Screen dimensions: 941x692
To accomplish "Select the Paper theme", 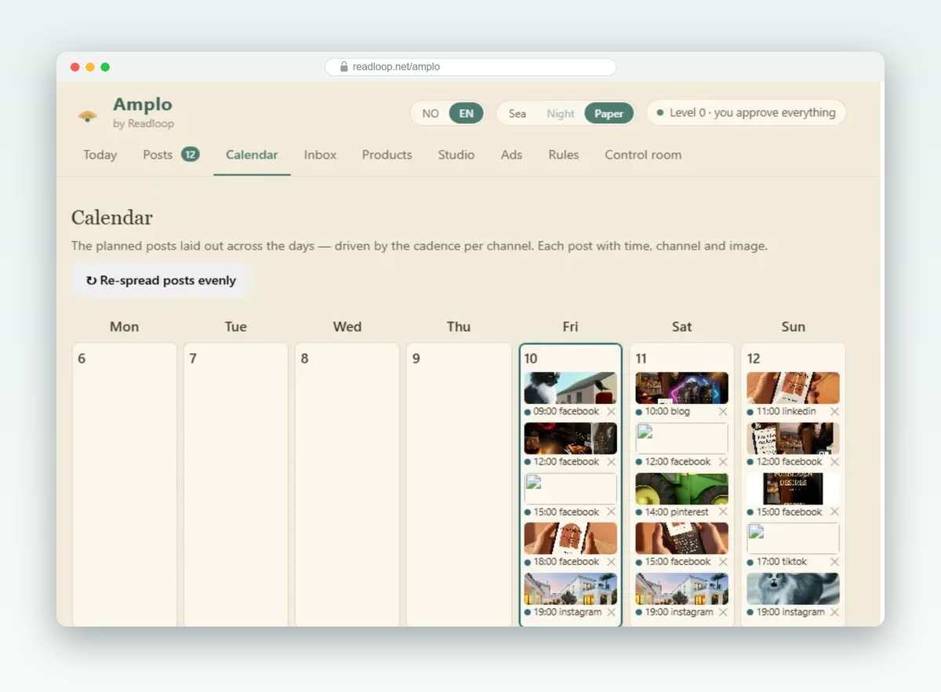I will 609,113.
